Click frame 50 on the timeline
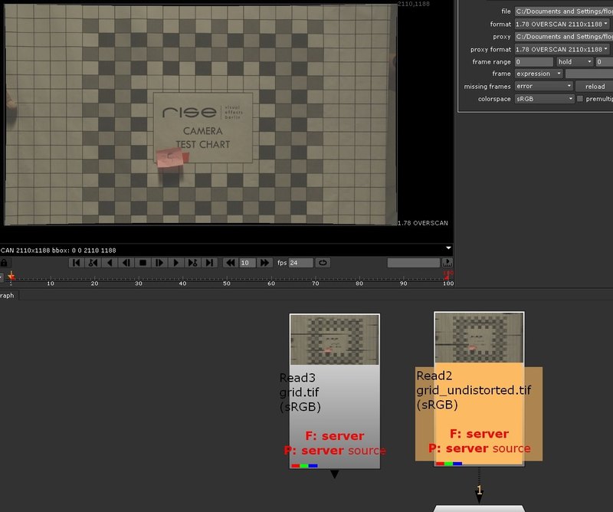Viewport: 613px width, 512px height. click(227, 277)
